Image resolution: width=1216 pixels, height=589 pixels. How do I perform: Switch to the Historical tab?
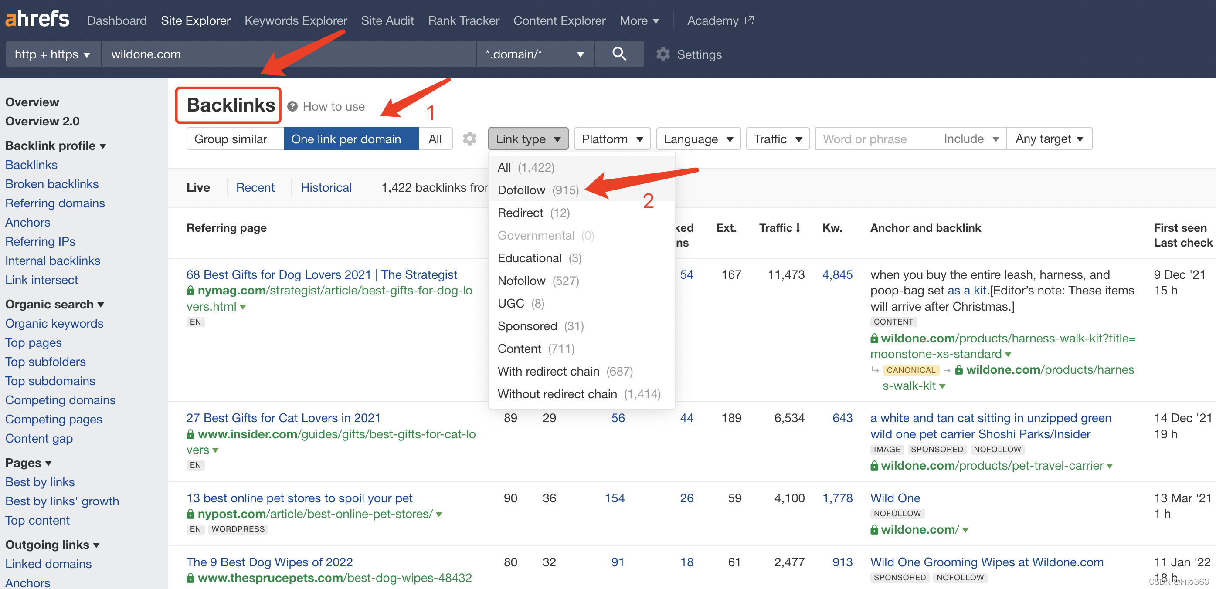pos(326,187)
